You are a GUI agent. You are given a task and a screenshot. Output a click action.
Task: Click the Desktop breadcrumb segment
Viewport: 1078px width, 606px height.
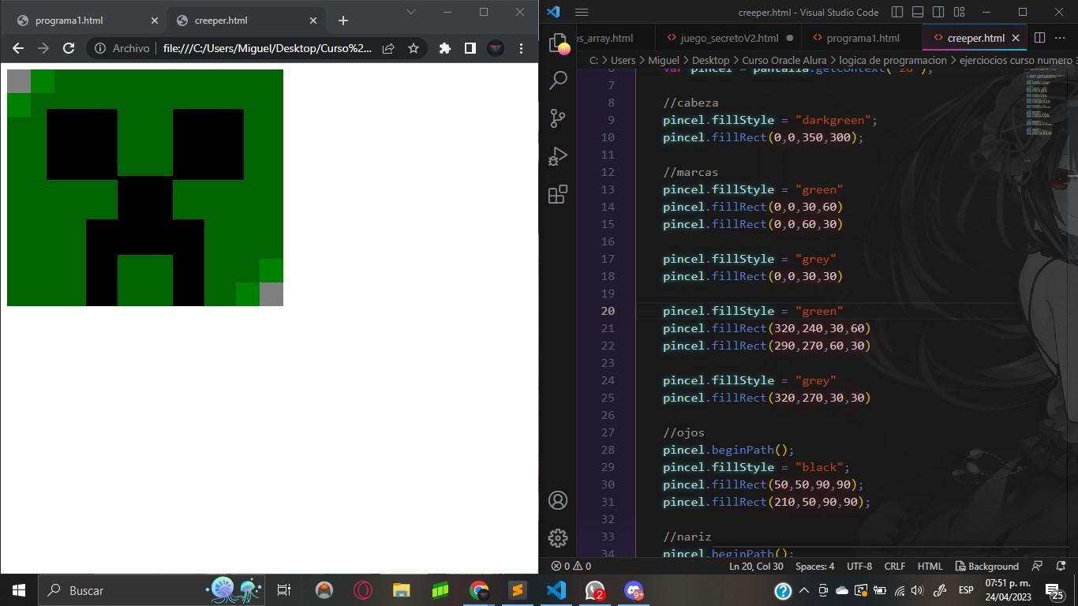coord(710,60)
